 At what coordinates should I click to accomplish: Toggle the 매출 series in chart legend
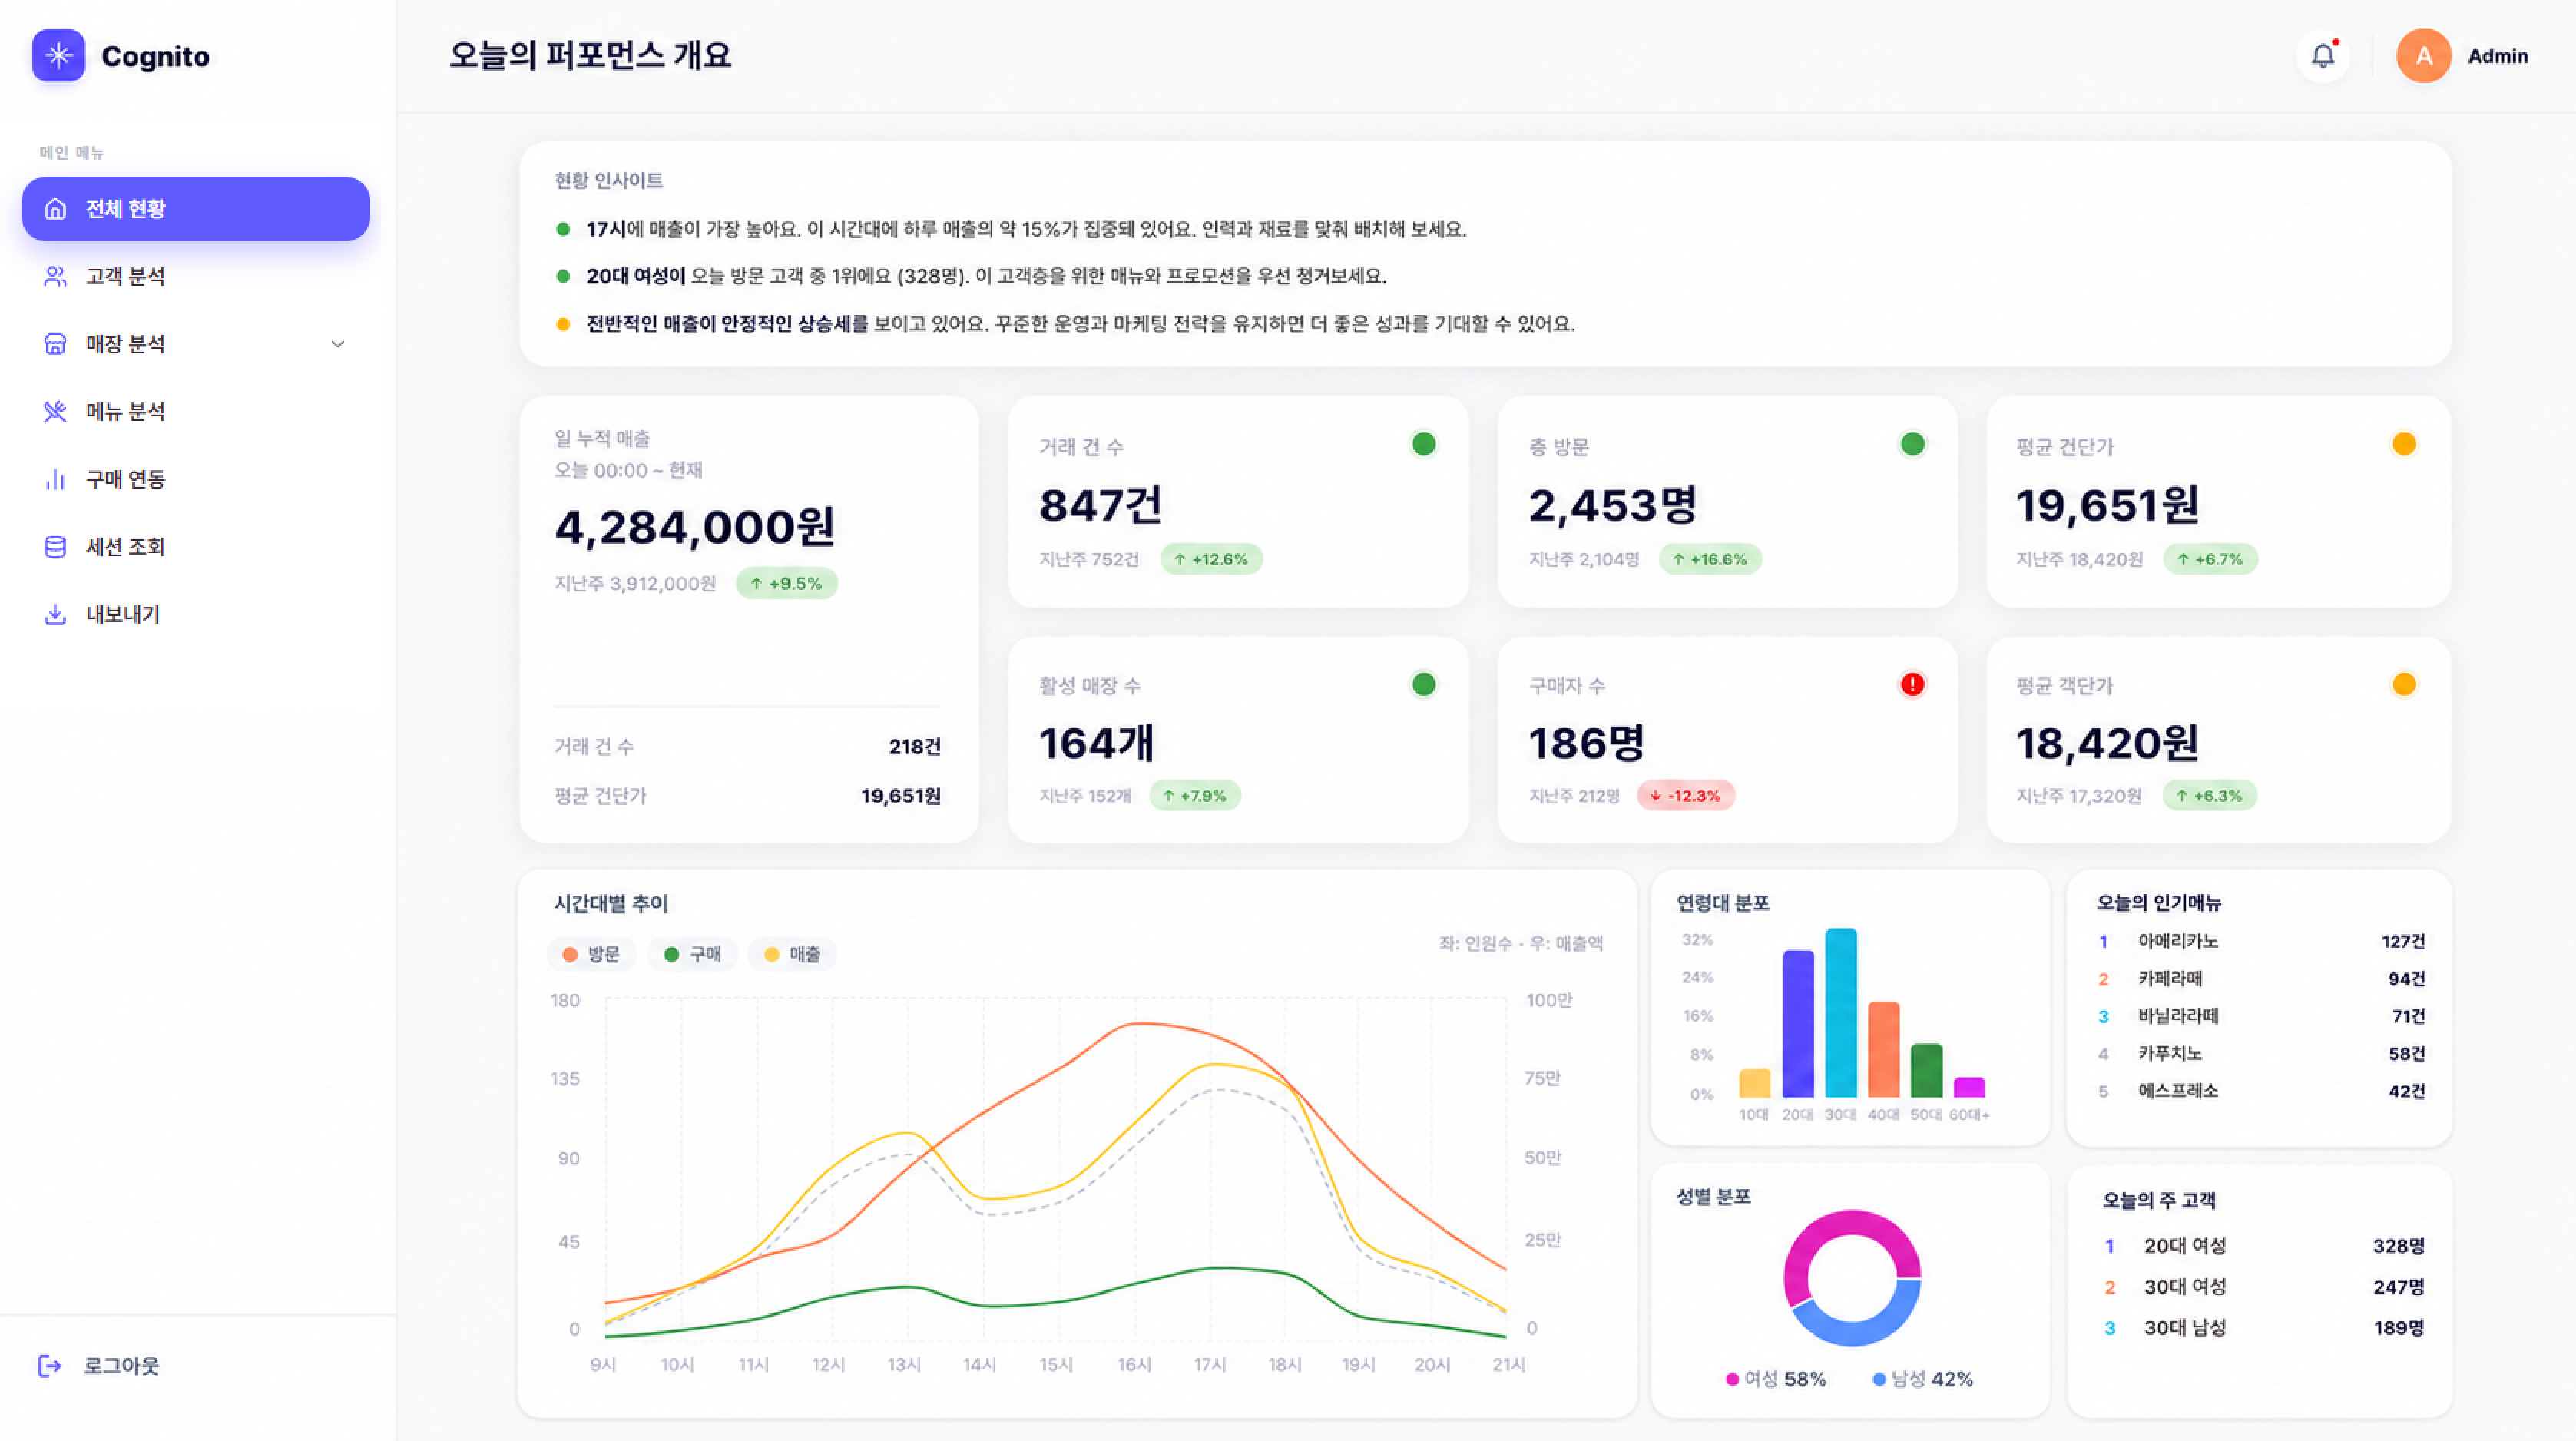click(792, 954)
